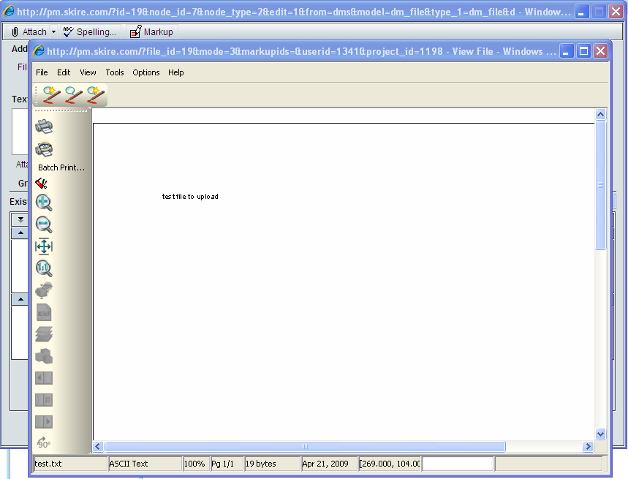Click the horizontal scrollbar right arrow

pos(589,446)
